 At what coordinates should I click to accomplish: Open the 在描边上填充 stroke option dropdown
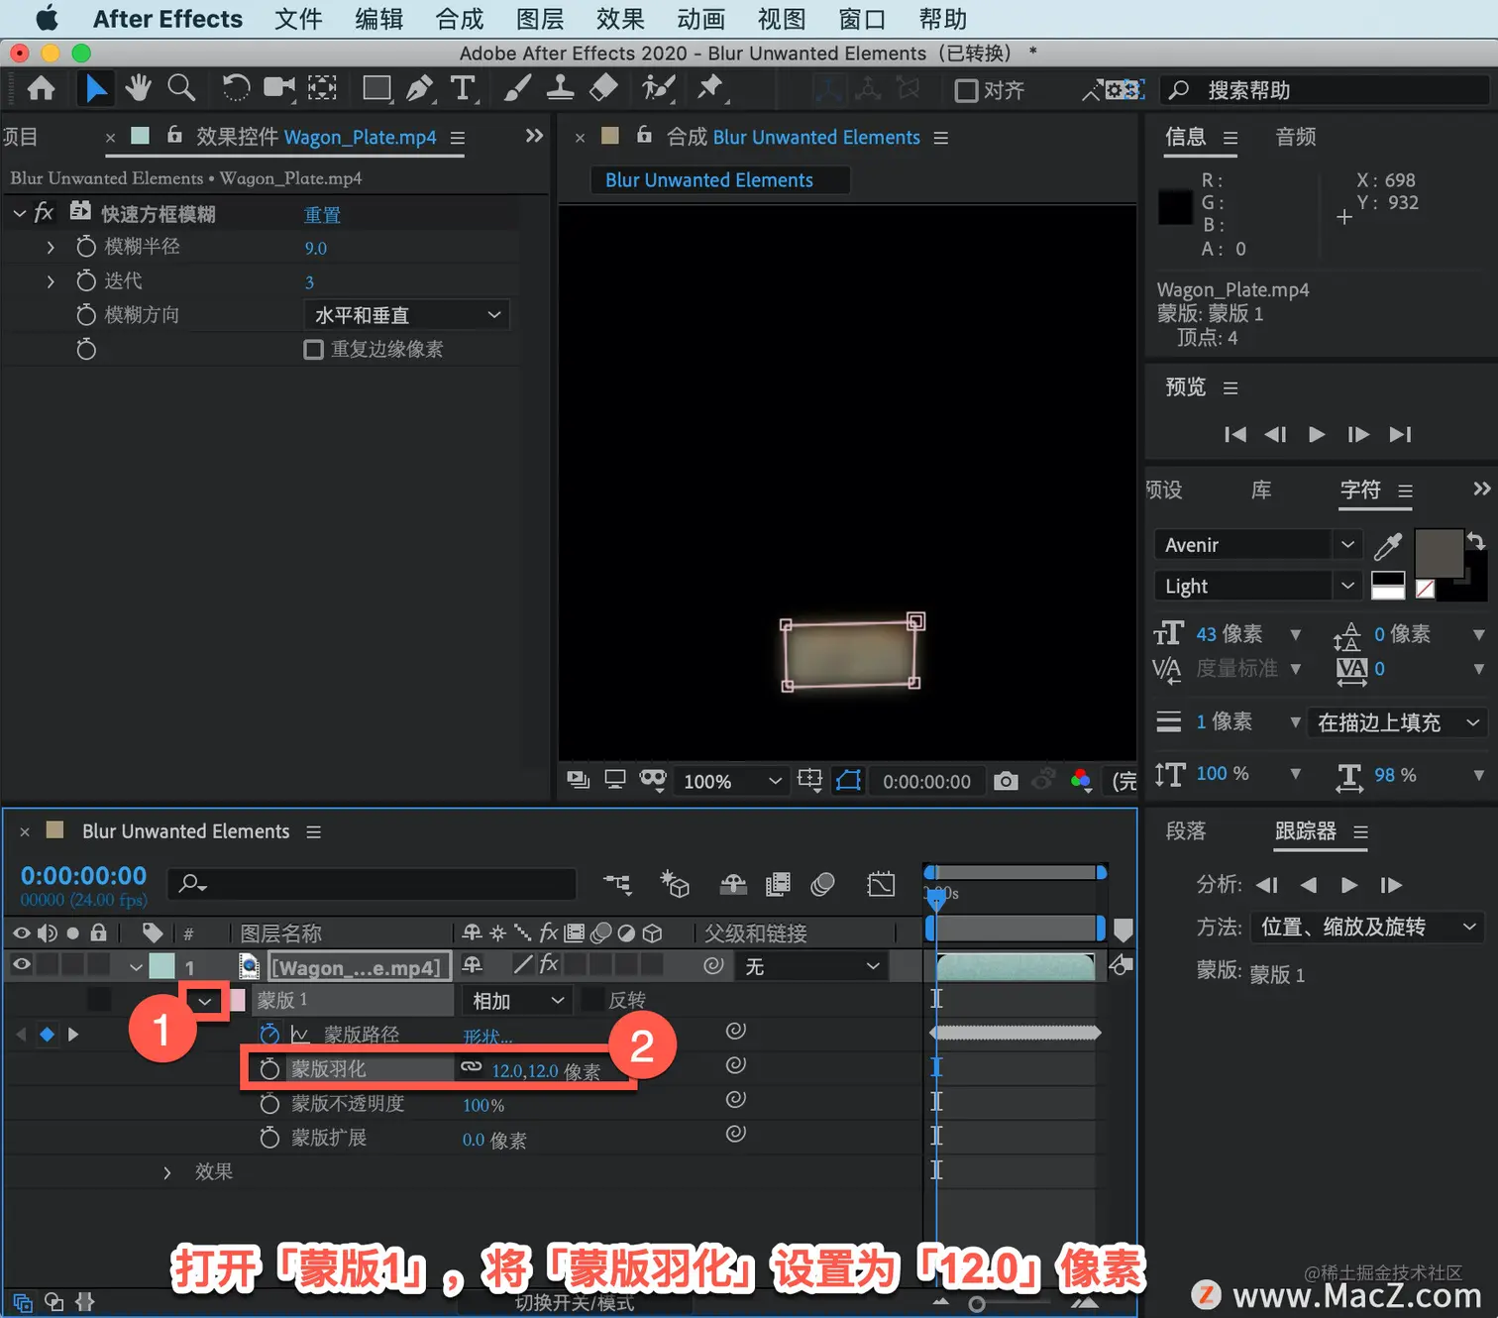(x=1397, y=722)
